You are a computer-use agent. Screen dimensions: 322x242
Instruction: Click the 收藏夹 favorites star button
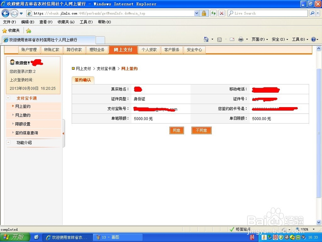(11, 31)
